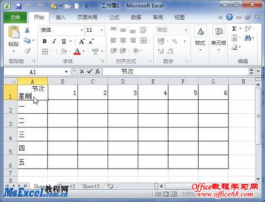The width and height of the screenshot is (265, 202).
Task: Apply the red Font Color A
Action: tap(77, 51)
